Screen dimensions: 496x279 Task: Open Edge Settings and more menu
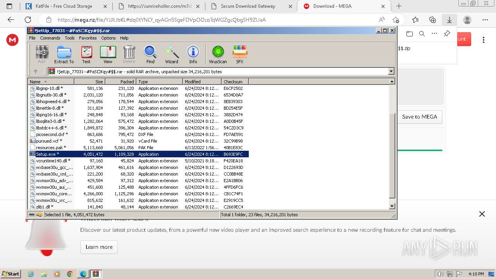click(485, 20)
